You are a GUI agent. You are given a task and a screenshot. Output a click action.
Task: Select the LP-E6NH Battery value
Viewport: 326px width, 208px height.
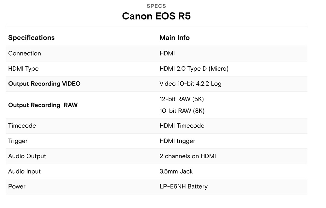[x=184, y=187]
